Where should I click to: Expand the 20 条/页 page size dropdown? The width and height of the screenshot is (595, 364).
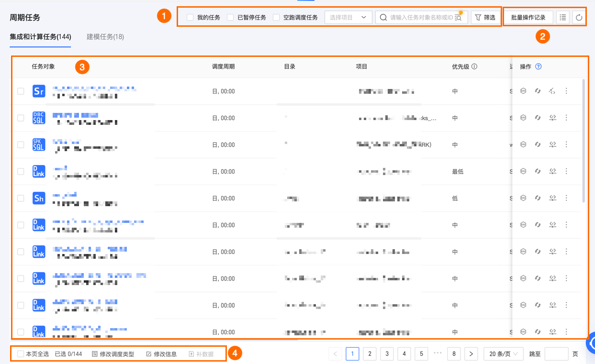[504, 354]
